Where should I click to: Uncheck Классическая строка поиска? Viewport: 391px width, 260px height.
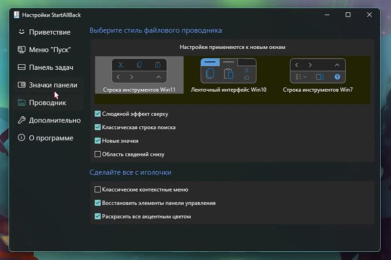click(97, 127)
